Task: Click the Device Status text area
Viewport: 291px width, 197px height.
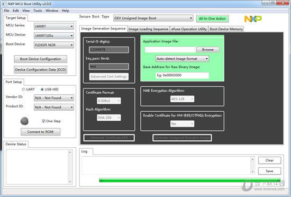Action: pos(37,167)
